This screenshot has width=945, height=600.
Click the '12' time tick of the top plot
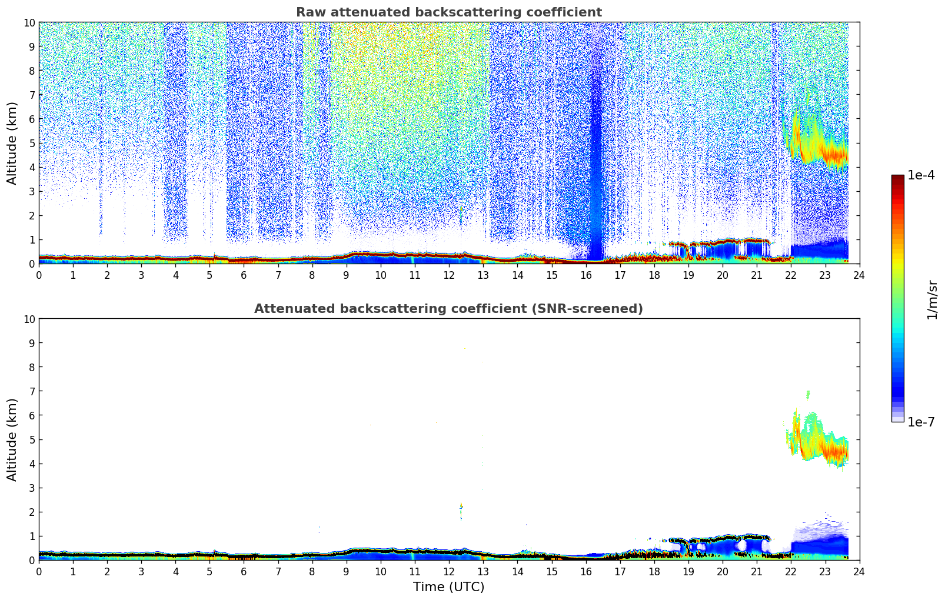(x=449, y=275)
